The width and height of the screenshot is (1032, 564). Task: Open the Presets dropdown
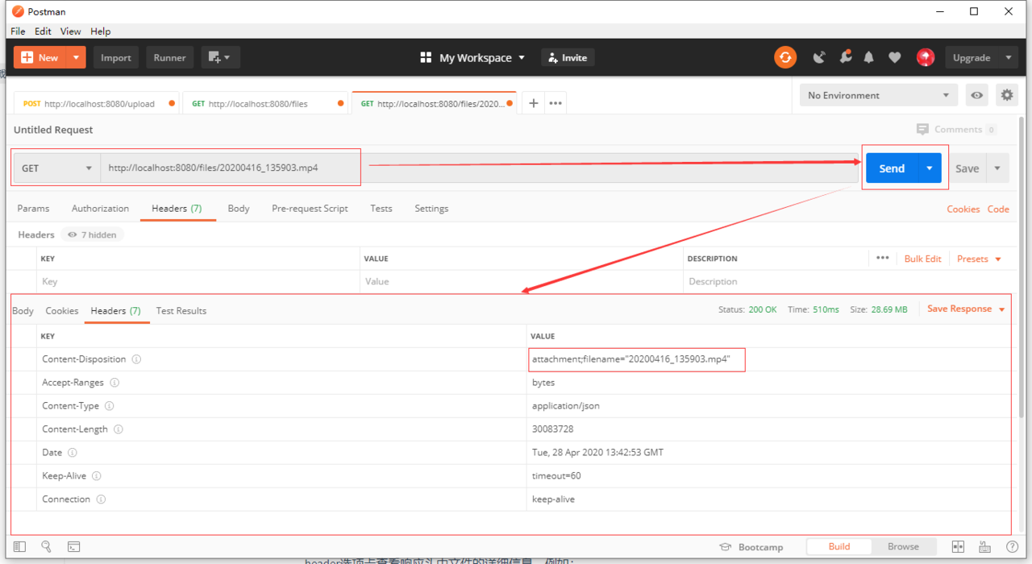point(979,259)
